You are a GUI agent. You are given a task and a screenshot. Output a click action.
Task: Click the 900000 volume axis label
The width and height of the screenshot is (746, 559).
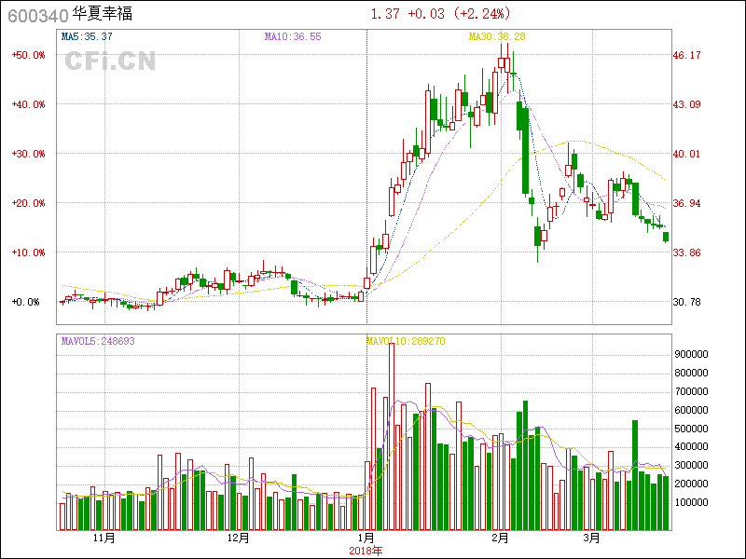691,354
